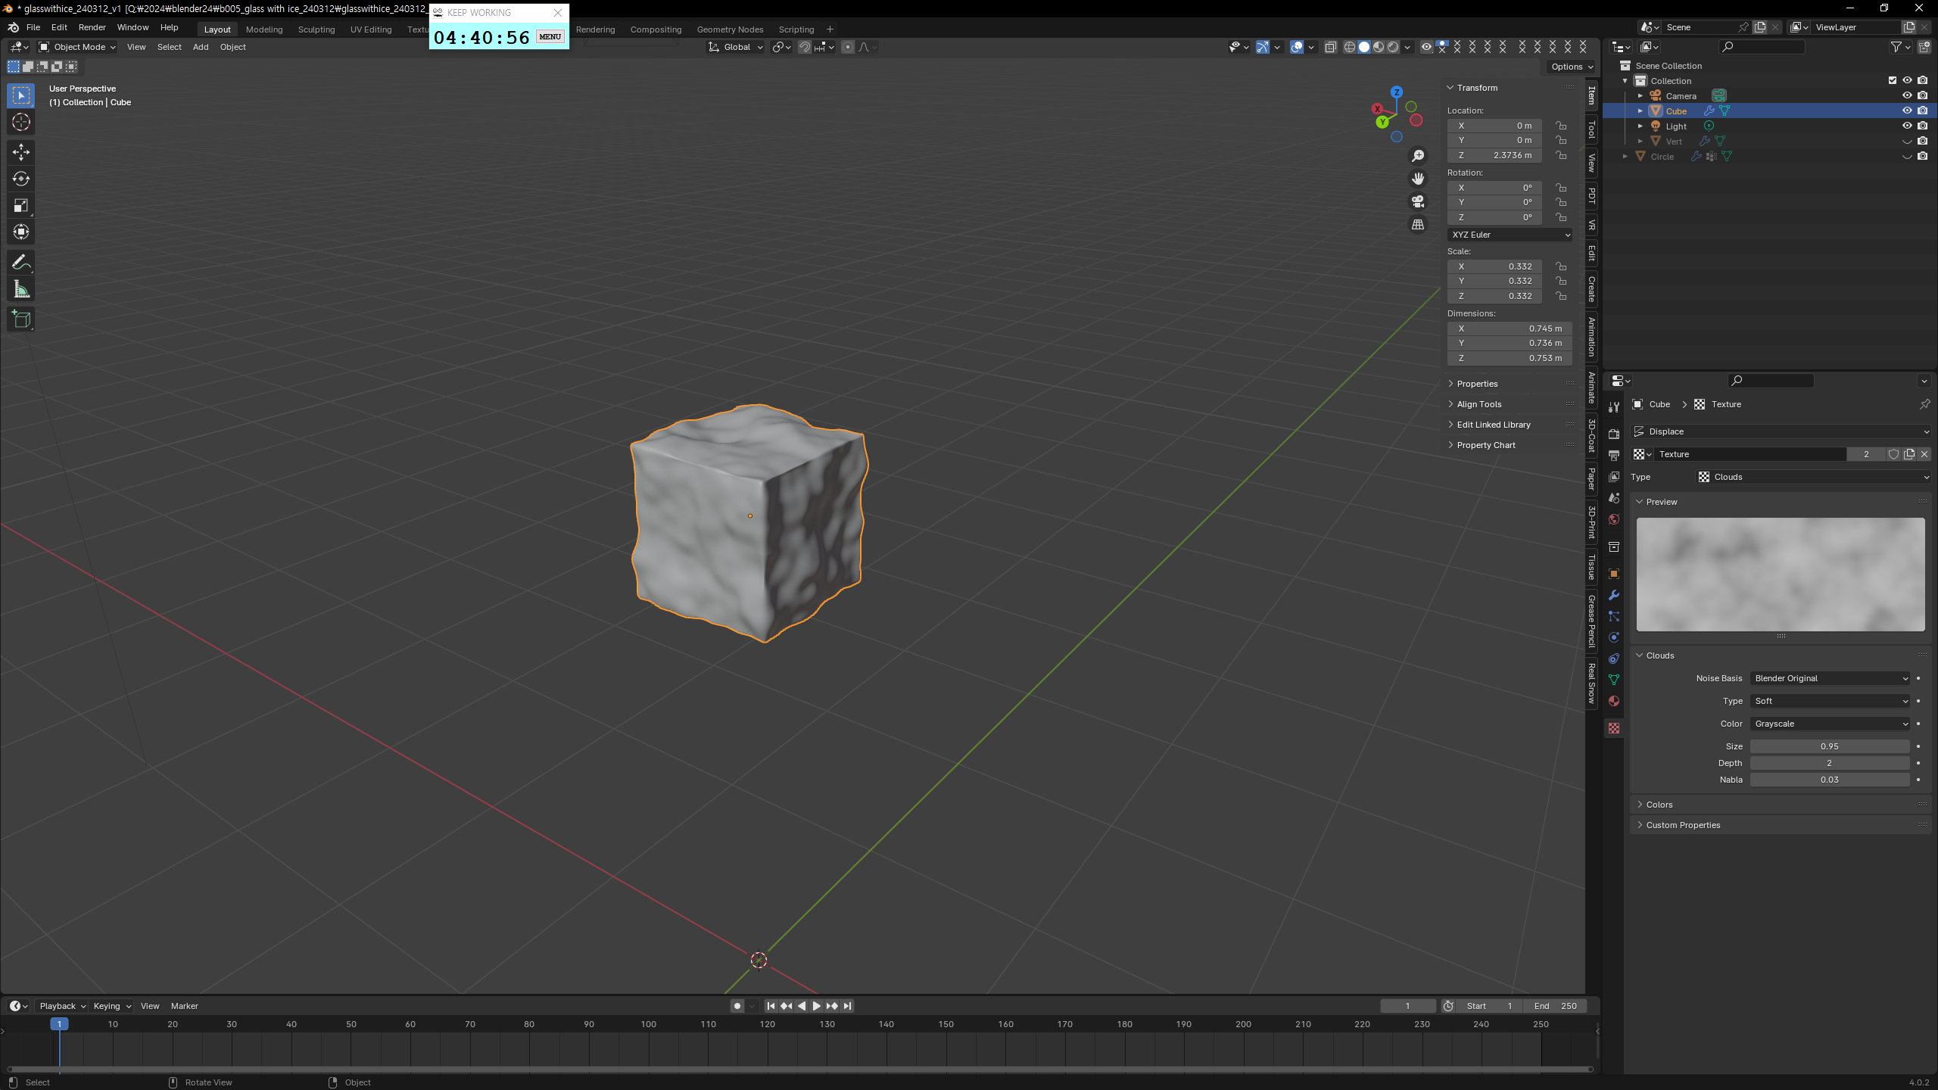The image size is (1938, 1090).
Task: Hide the Cube in viewport
Action: pyautogui.click(x=1907, y=111)
